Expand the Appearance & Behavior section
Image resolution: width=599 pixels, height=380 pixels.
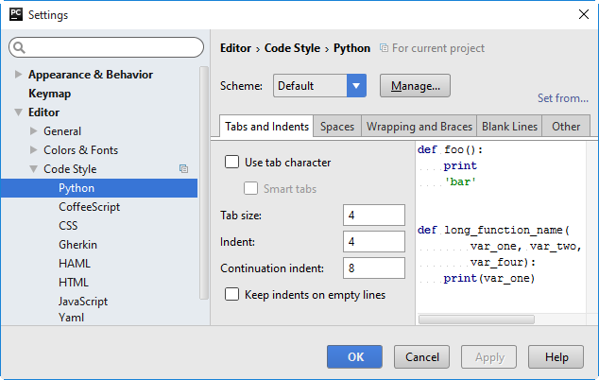19,75
